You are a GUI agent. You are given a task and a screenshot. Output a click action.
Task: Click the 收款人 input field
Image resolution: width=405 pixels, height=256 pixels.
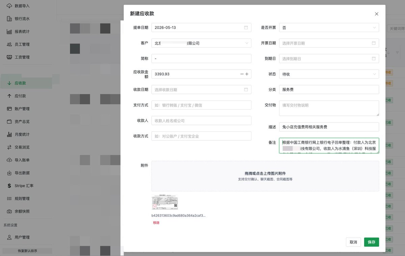click(201, 121)
